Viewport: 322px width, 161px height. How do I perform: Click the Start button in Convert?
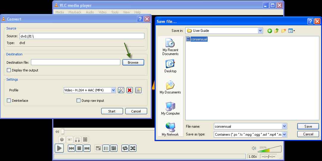tap(112, 111)
